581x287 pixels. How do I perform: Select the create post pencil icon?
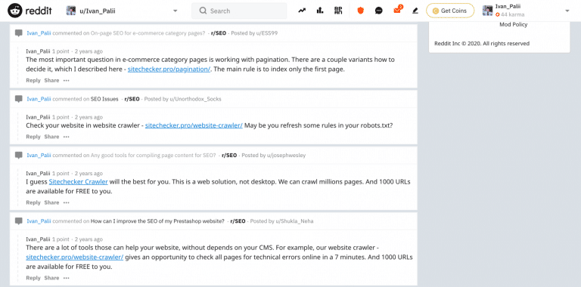click(x=415, y=11)
